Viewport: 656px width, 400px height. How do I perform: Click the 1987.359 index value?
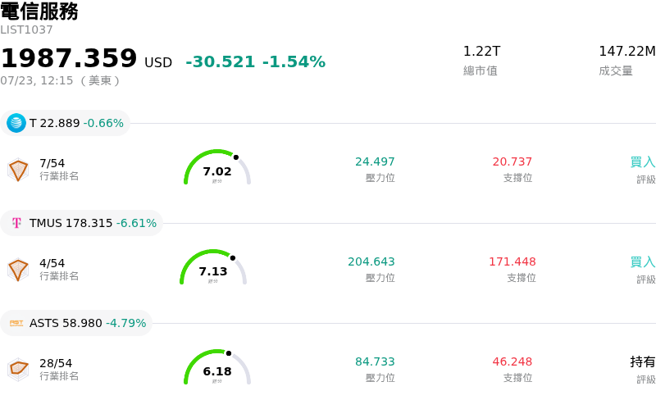coord(69,58)
